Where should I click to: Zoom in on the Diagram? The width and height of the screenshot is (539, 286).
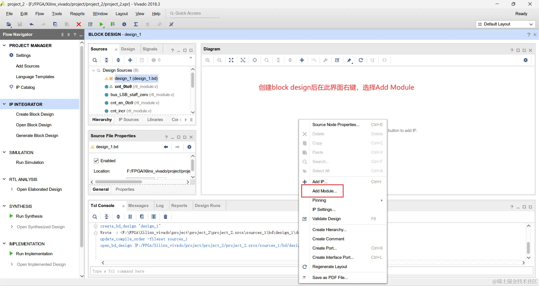(x=208, y=60)
